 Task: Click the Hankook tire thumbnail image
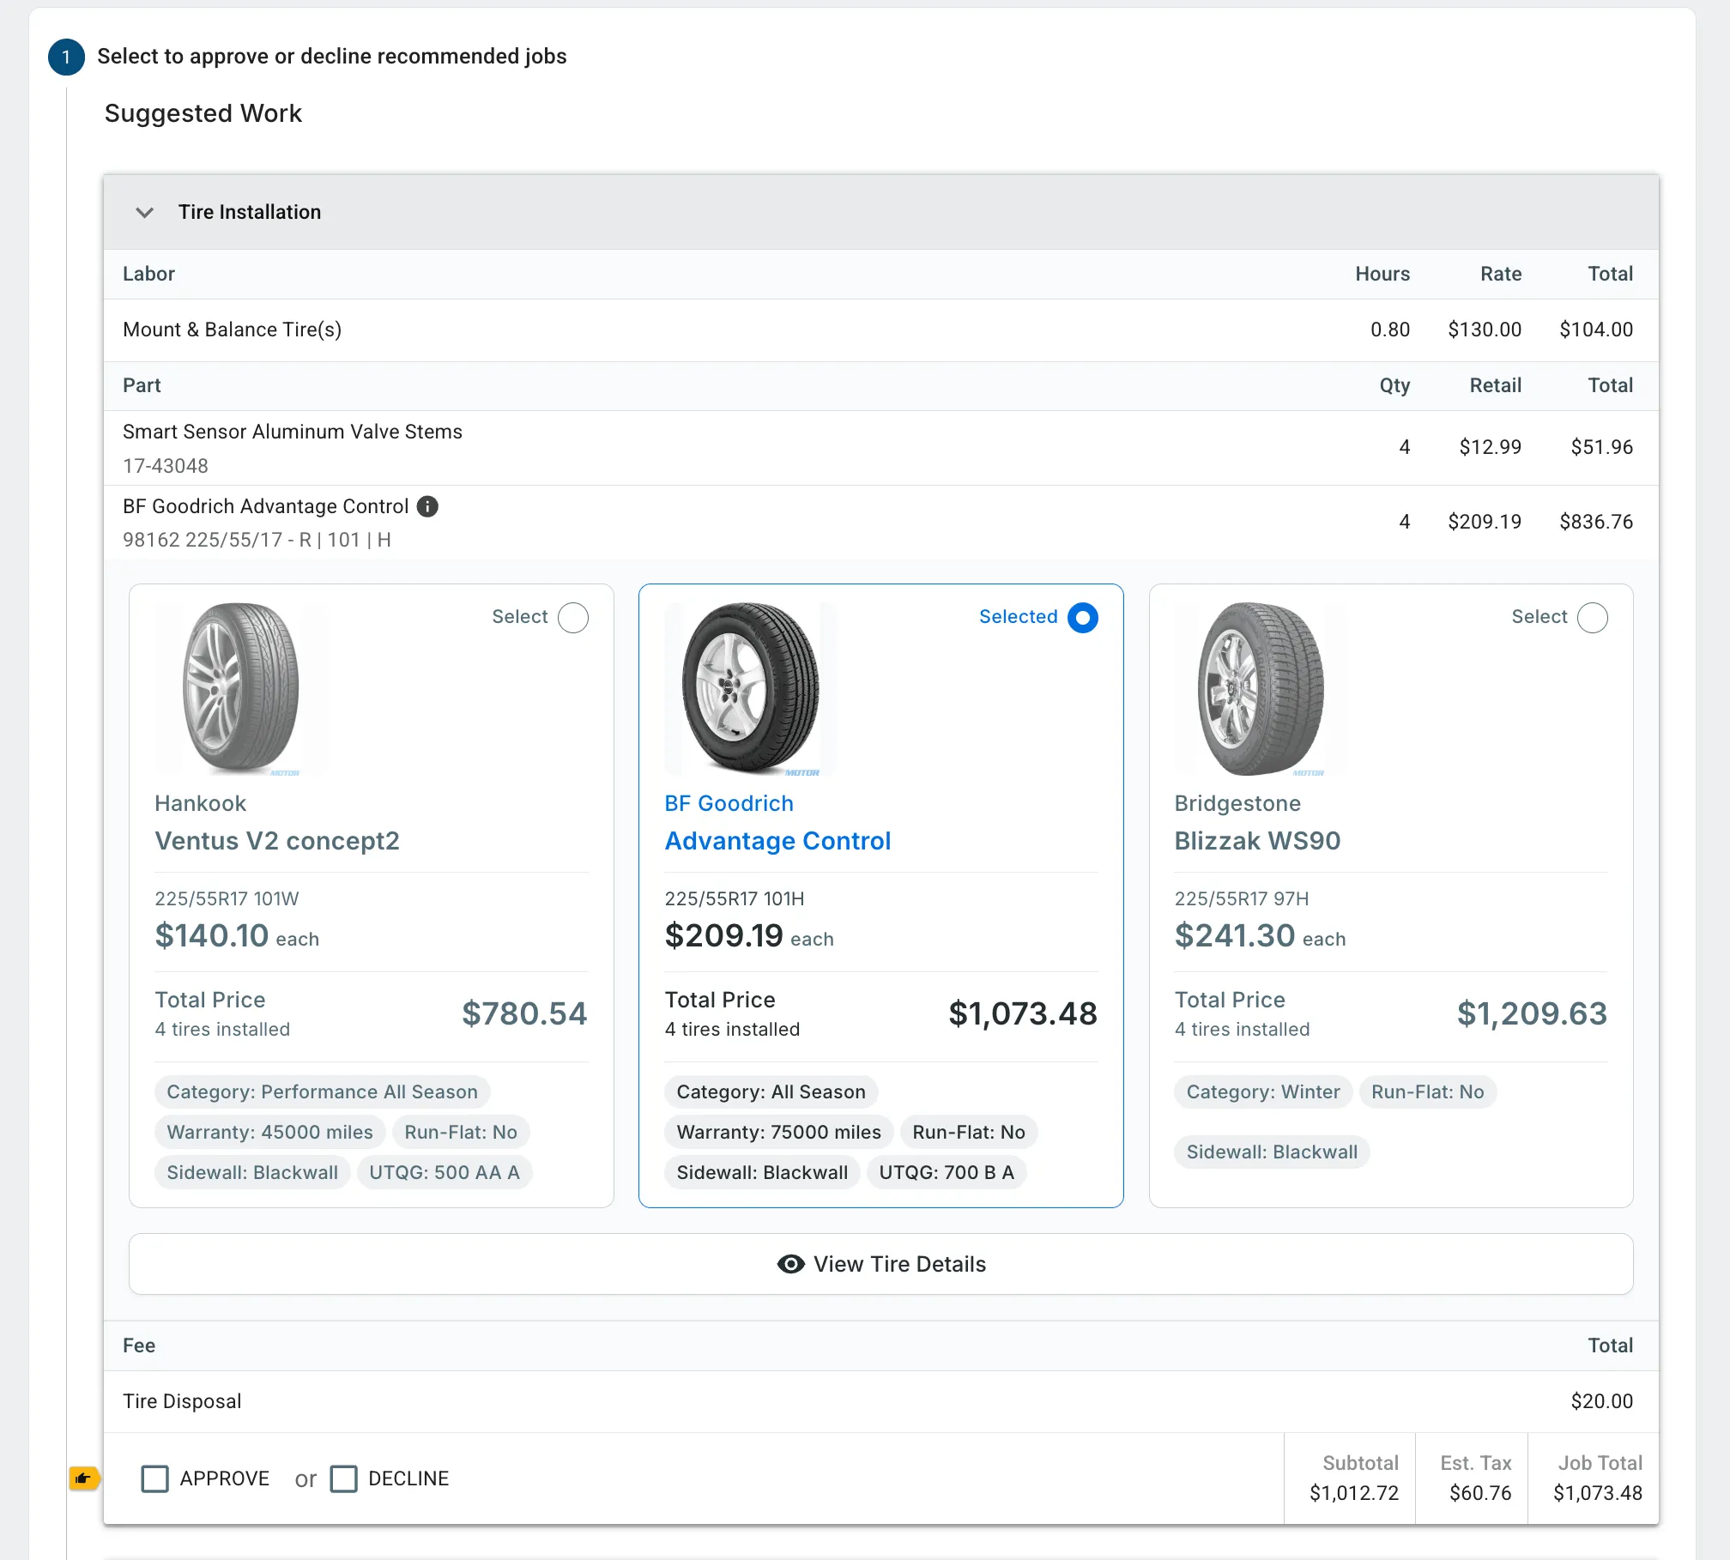[x=241, y=688]
